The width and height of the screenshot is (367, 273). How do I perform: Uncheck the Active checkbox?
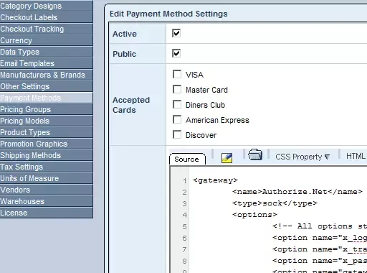pyautogui.click(x=176, y=33)
